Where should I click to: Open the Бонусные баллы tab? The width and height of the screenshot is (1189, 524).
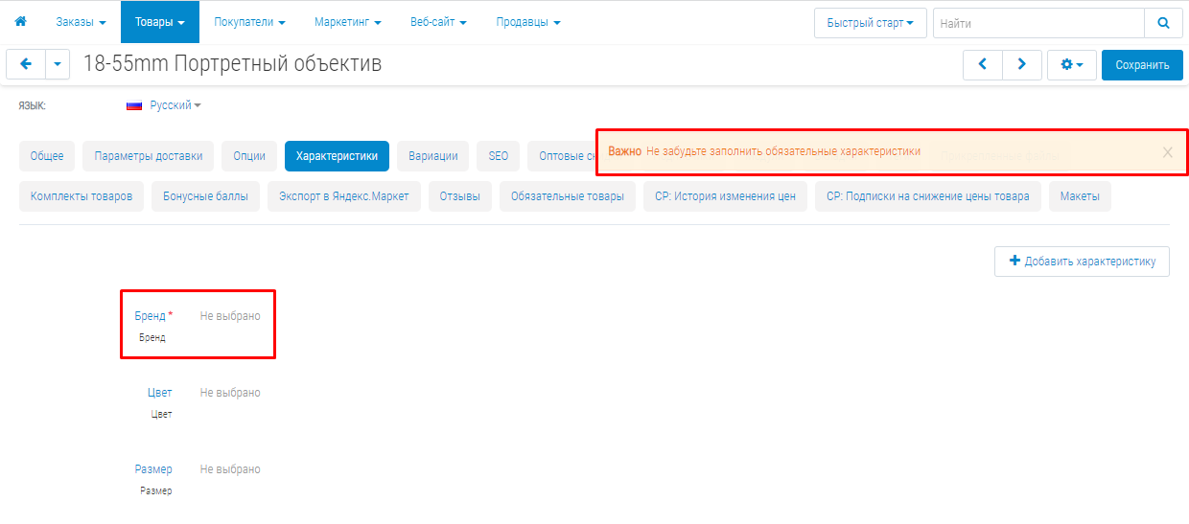point(205,196)
